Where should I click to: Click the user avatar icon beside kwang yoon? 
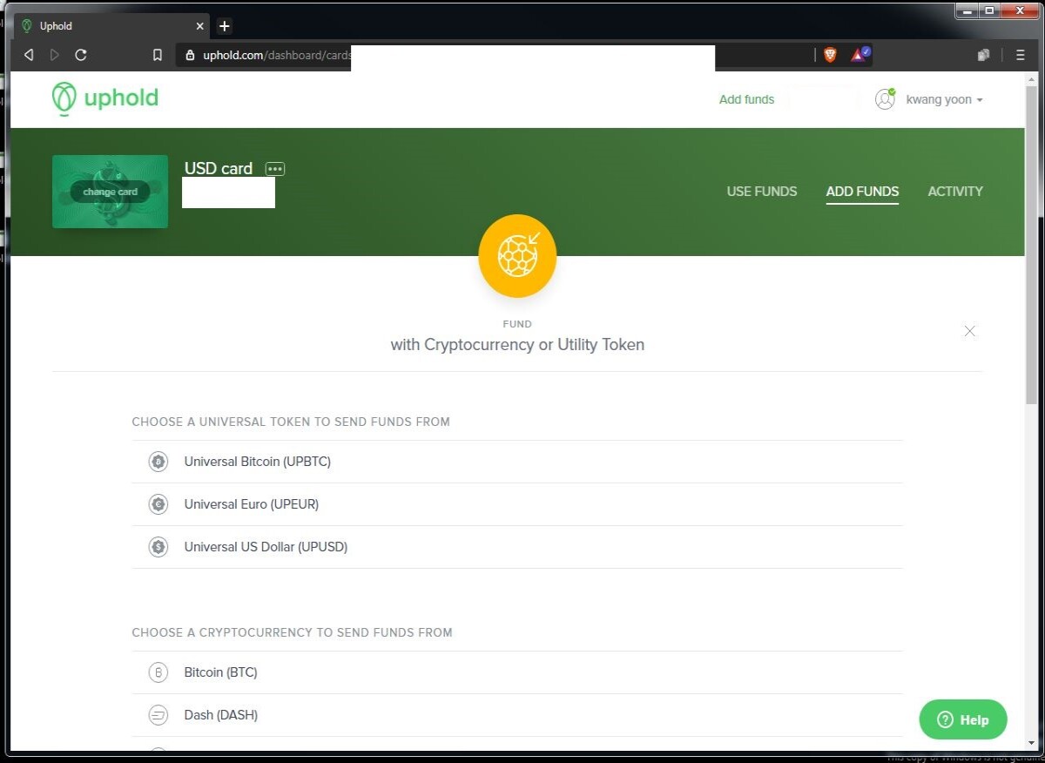pyautogui.click(x=885, y=99)
